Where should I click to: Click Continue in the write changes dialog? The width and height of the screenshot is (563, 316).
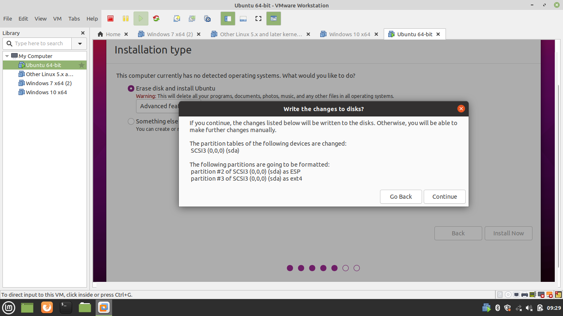[x=444, y=197]
